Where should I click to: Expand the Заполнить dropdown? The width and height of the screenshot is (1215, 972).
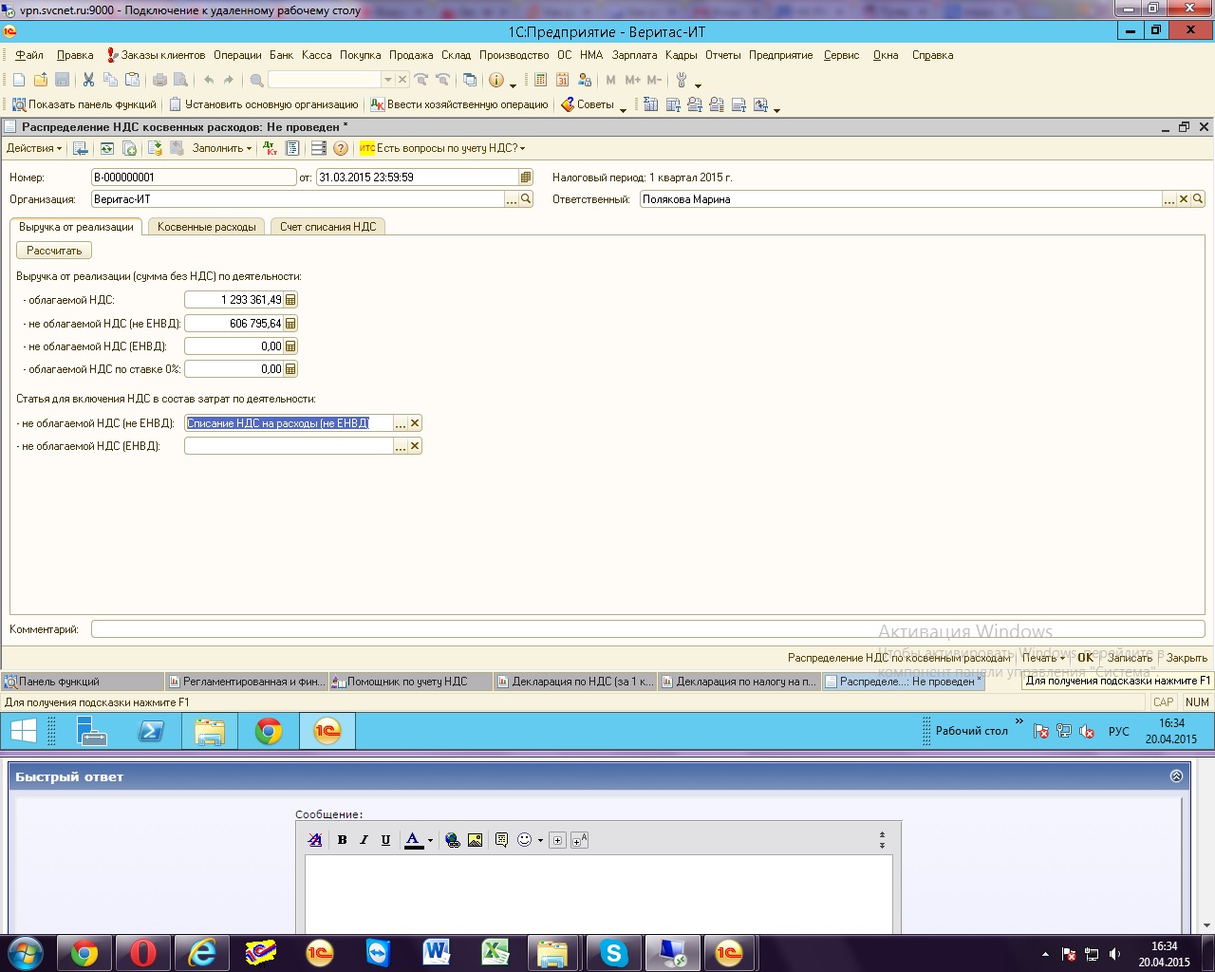222,148
